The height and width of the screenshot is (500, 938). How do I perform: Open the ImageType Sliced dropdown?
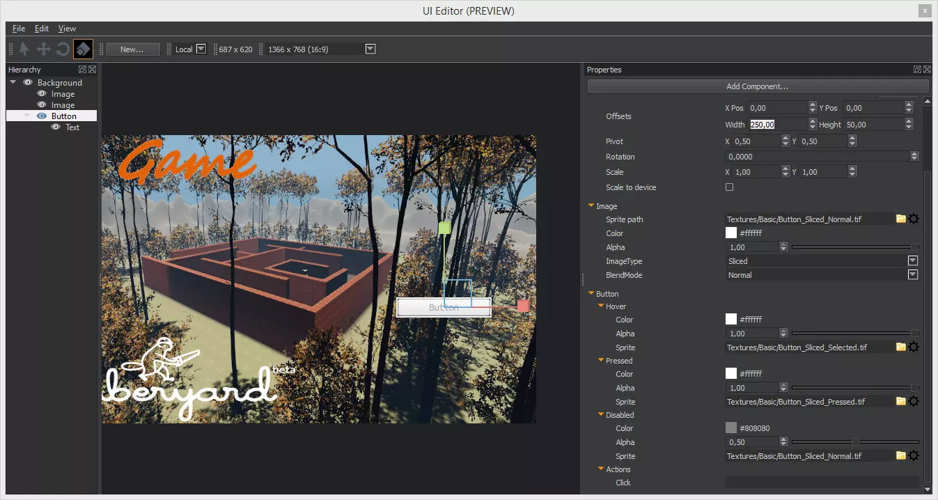tap(912, 261)
